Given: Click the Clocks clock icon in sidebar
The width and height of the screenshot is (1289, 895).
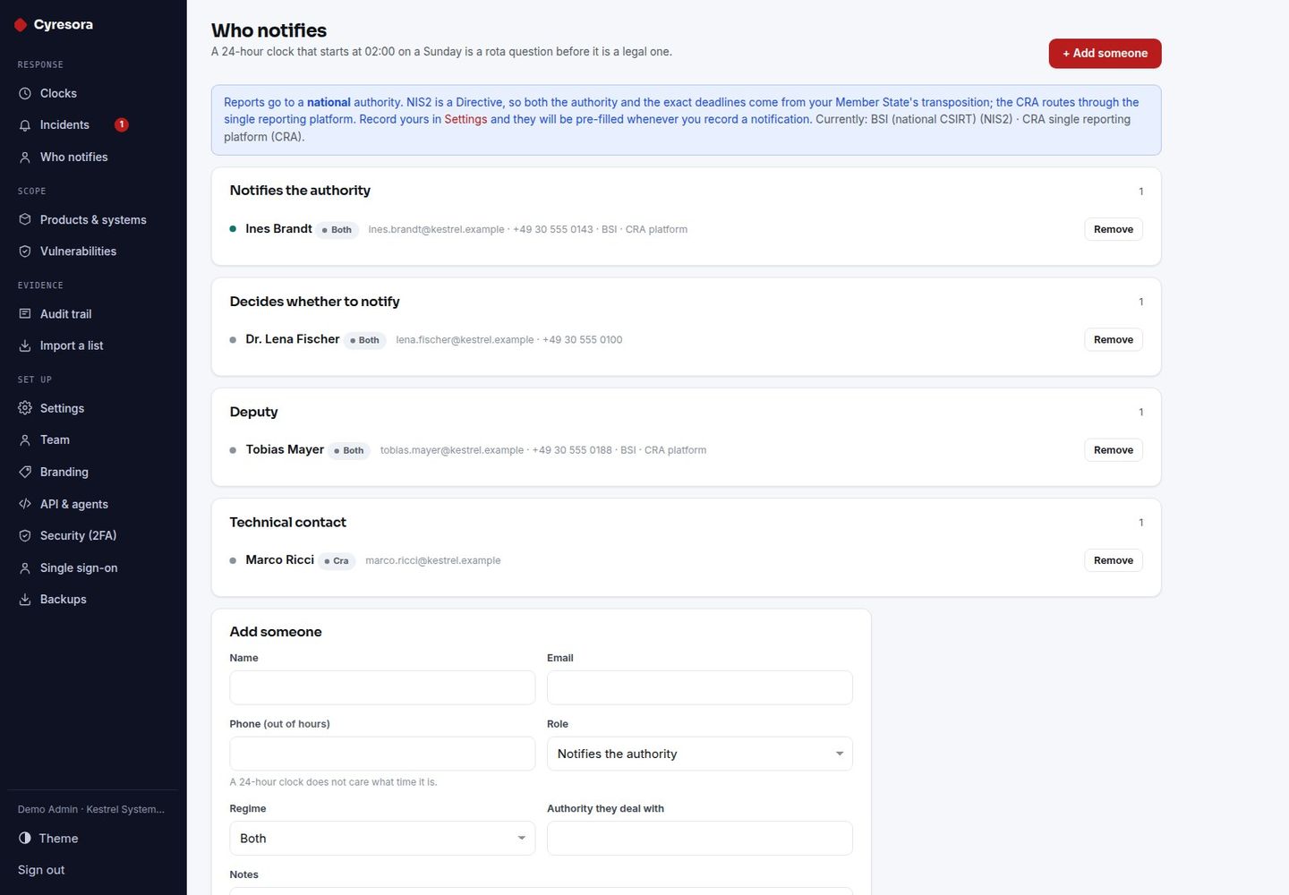Looking at the screenshot, I should coord(25,93).
